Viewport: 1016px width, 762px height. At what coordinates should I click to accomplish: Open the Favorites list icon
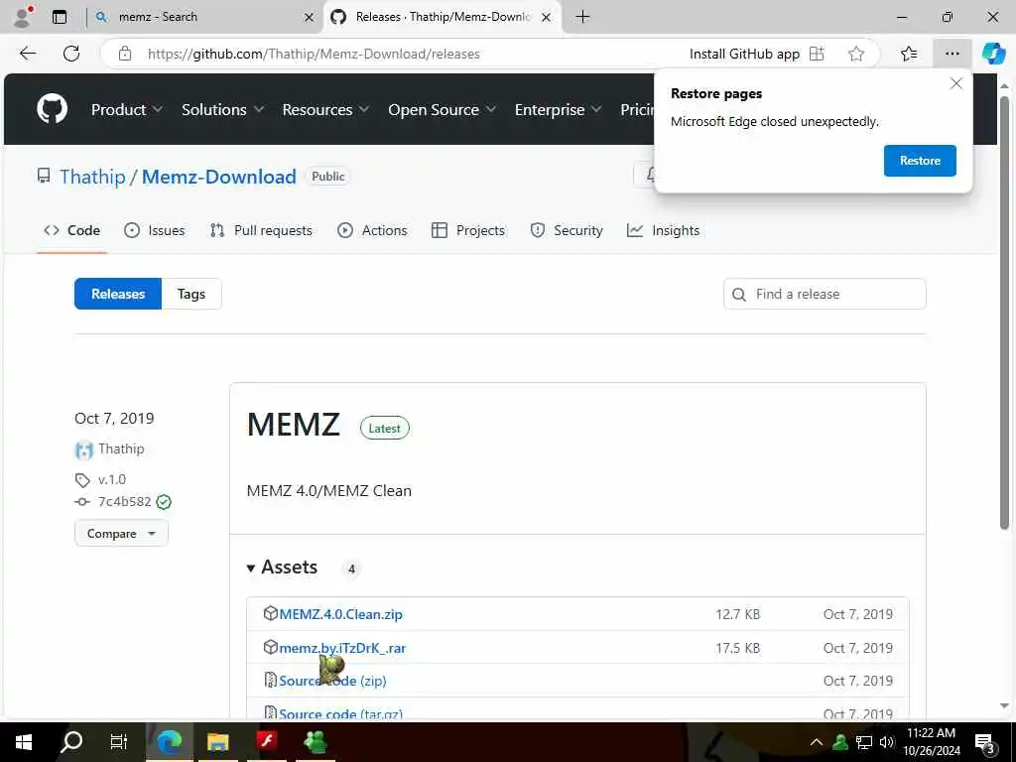(x=909, y=54)
